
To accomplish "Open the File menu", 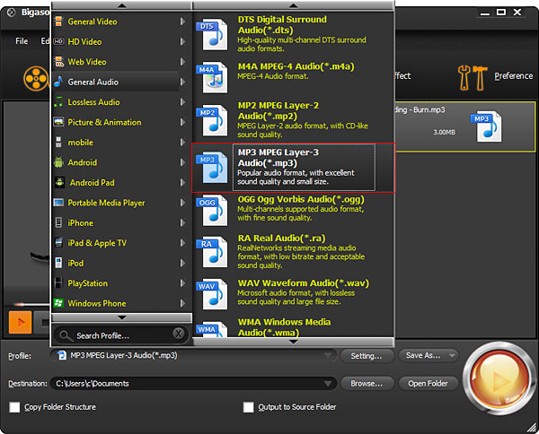I will (x=22, y=41).
